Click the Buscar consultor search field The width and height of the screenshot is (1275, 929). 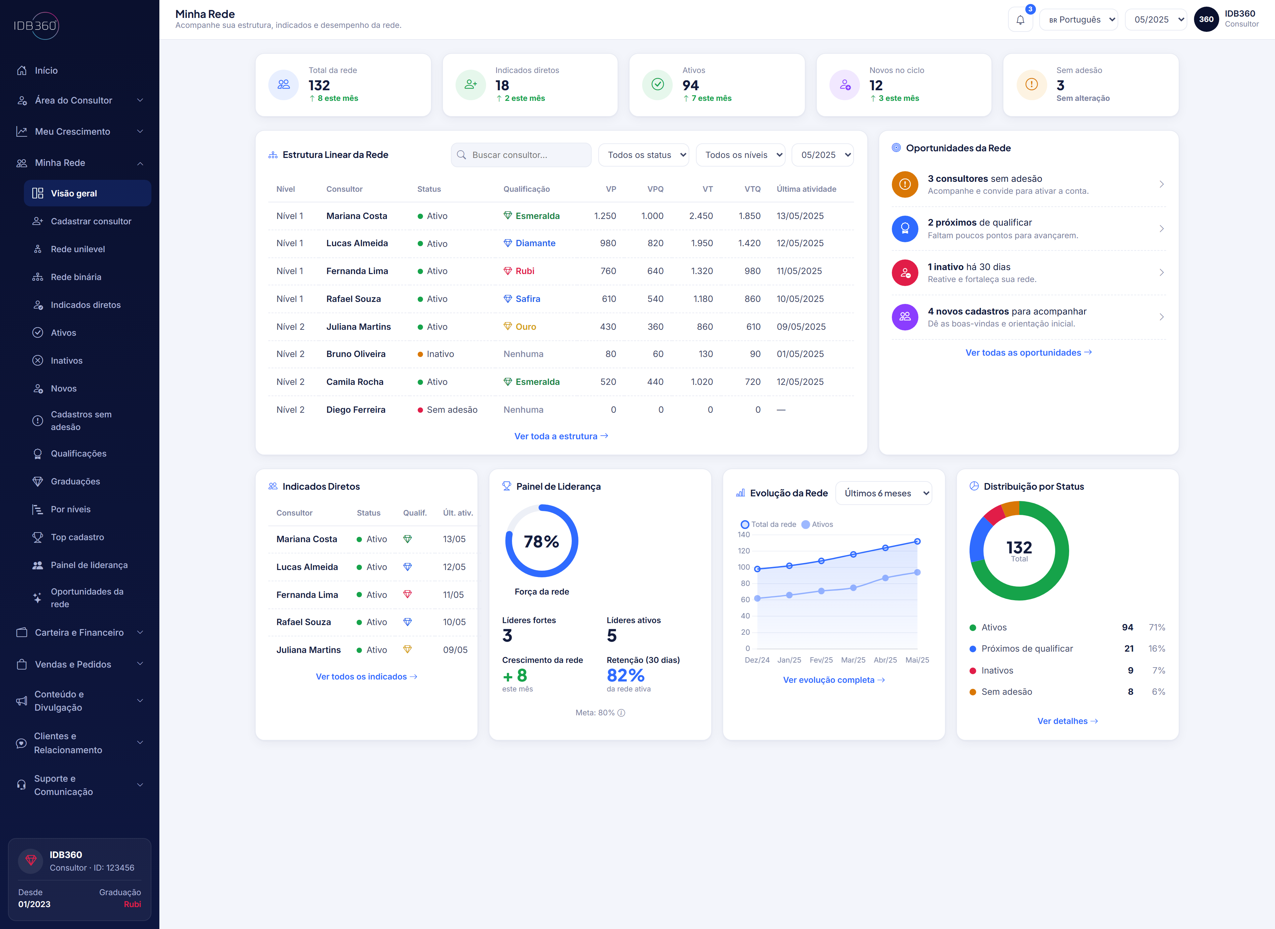click(x=521, y=155)
